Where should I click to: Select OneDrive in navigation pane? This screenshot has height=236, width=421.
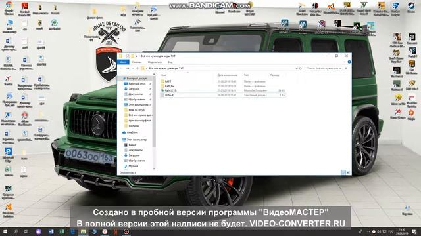132,132
